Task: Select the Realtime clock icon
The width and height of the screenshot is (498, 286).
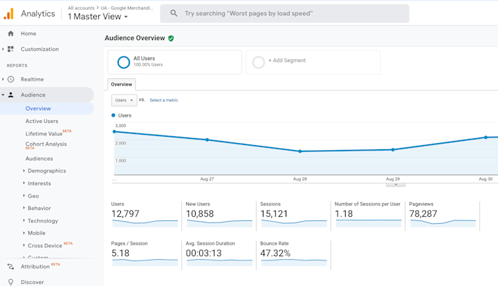Action: click(10, 79)
